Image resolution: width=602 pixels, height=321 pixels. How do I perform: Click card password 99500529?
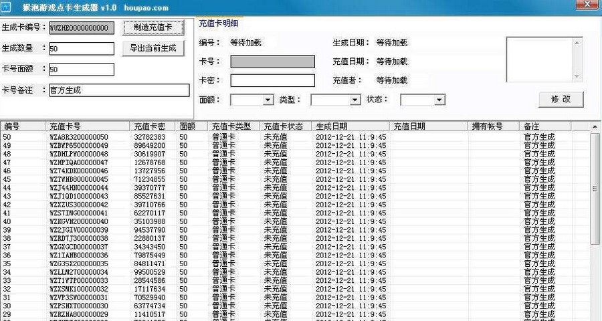150,272
